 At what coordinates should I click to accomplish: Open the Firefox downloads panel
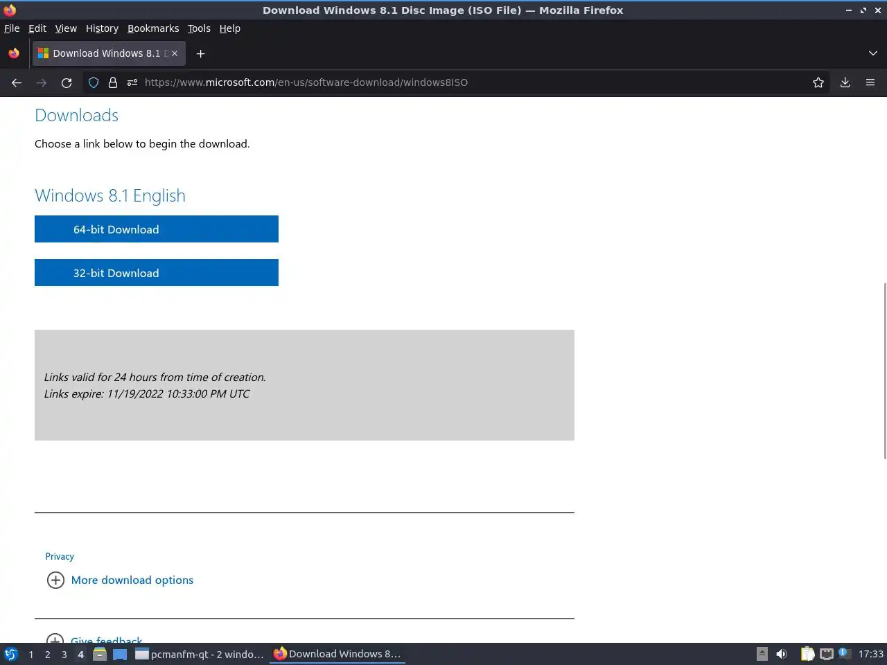845,82
